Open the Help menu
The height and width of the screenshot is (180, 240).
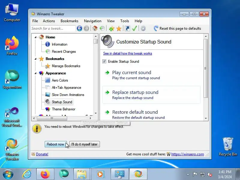tap(138, 21)
